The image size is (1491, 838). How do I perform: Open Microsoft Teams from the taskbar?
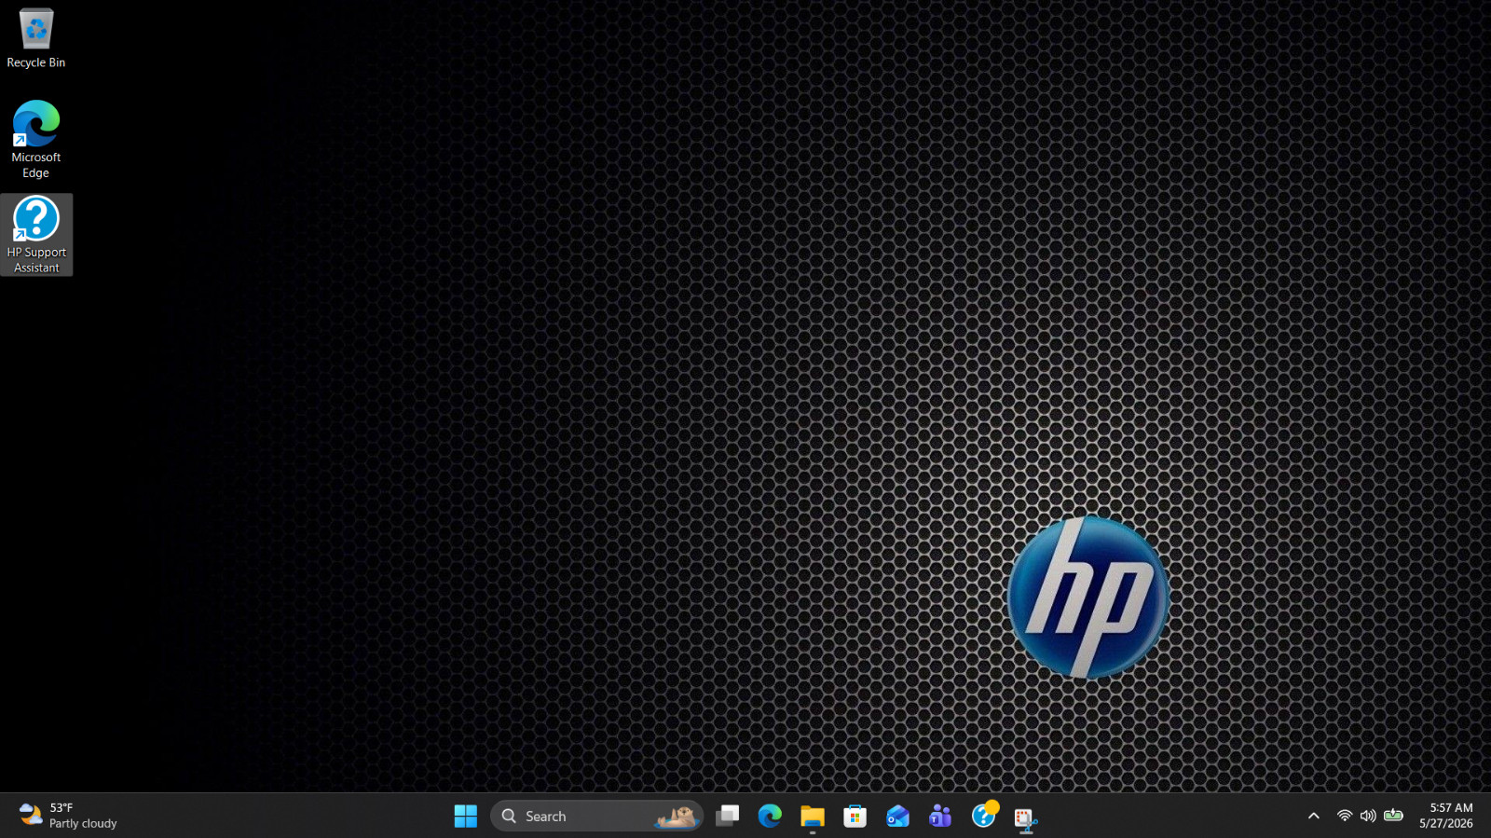(x=940, y=816)
